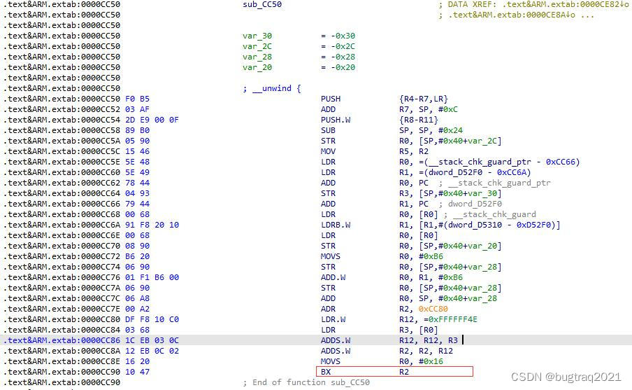
Task: Select the MOVS R0, #0x16 instruction
Action: [382, 361]
